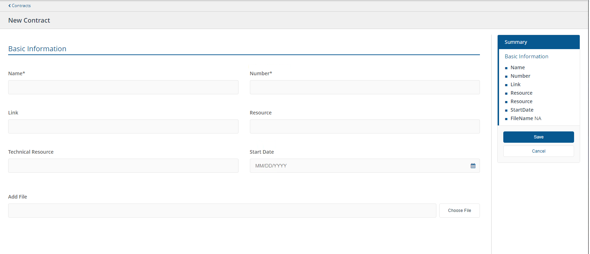The height and width of the screenshot is (254, 590).
Task: Click into the Link input box
Action: click(x=123, y=126)
